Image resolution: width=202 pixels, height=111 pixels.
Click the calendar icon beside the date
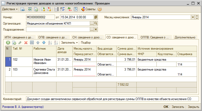tap(96, 17)
